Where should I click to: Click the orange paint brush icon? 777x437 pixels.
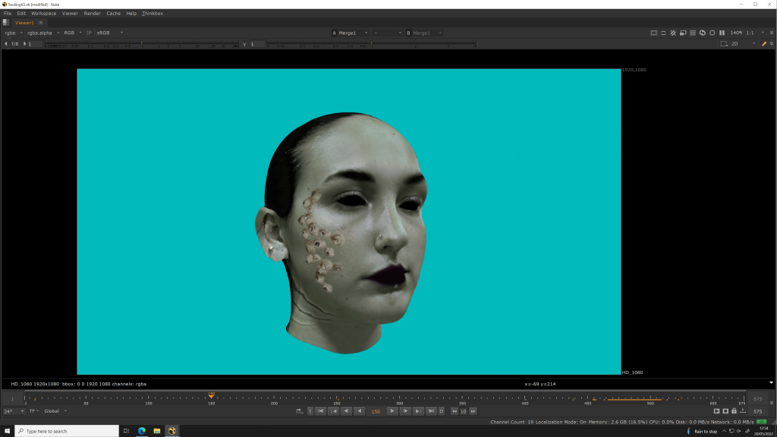point(764,44)
